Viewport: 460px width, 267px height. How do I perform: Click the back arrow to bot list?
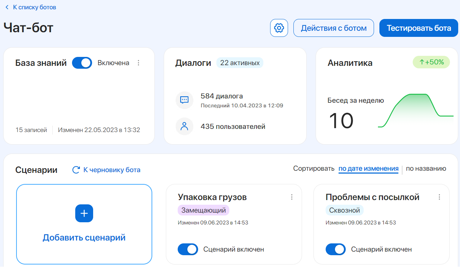point(7,7)
